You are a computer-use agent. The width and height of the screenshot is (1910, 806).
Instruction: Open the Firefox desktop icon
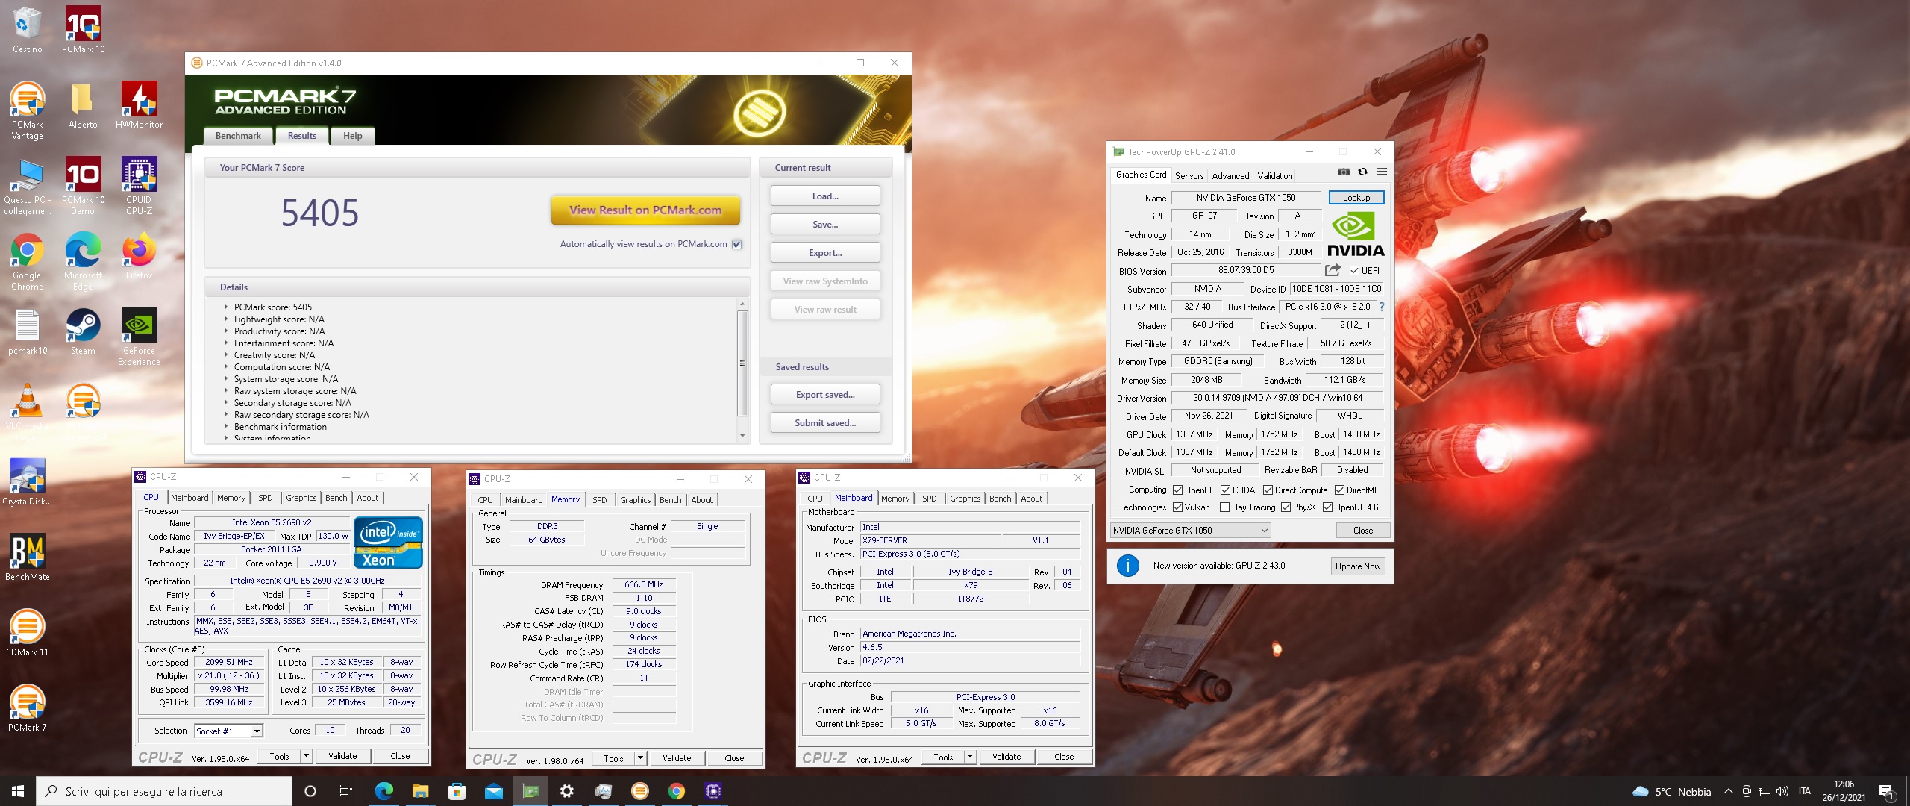pyautogui.click(x=139, y=256)
